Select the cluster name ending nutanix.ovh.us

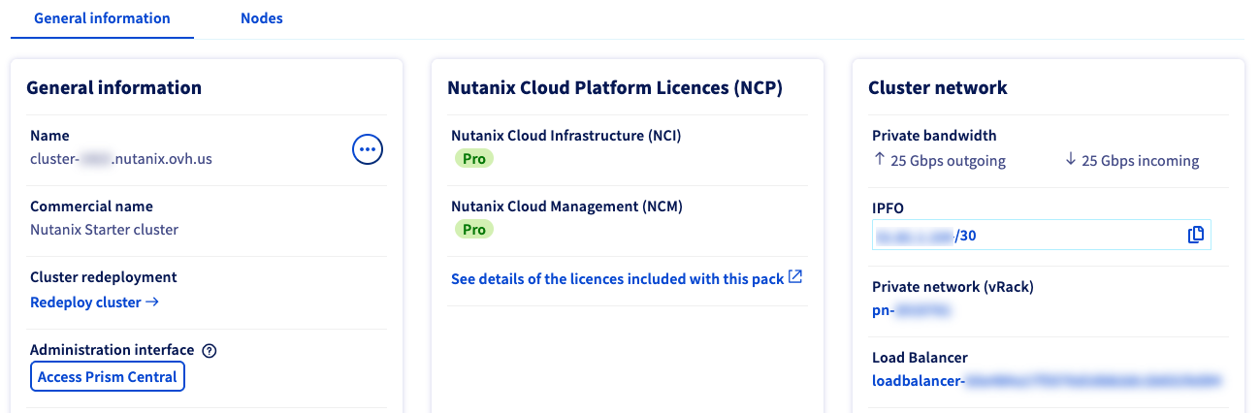coord(121,159)
